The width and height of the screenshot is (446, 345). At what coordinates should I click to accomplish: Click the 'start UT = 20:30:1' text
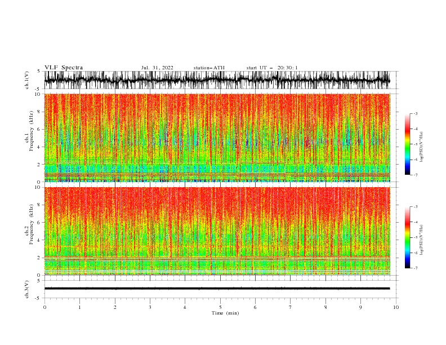(272, 68)
